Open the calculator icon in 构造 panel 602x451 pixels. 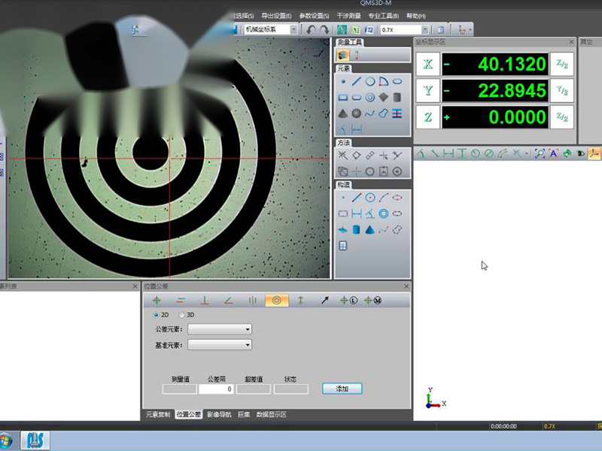(343, 246)
